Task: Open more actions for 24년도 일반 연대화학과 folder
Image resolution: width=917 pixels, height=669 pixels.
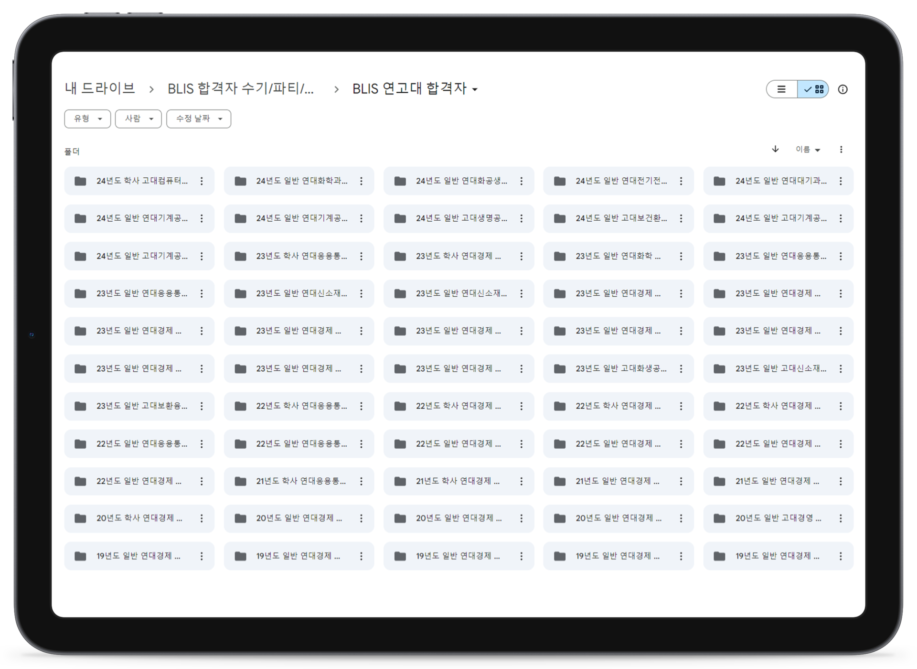Action: click(x=362, y=181)
